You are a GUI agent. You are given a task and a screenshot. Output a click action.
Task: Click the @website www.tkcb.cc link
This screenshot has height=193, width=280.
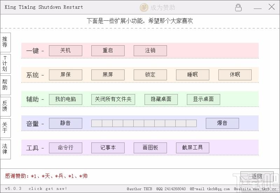pos(255,189)
